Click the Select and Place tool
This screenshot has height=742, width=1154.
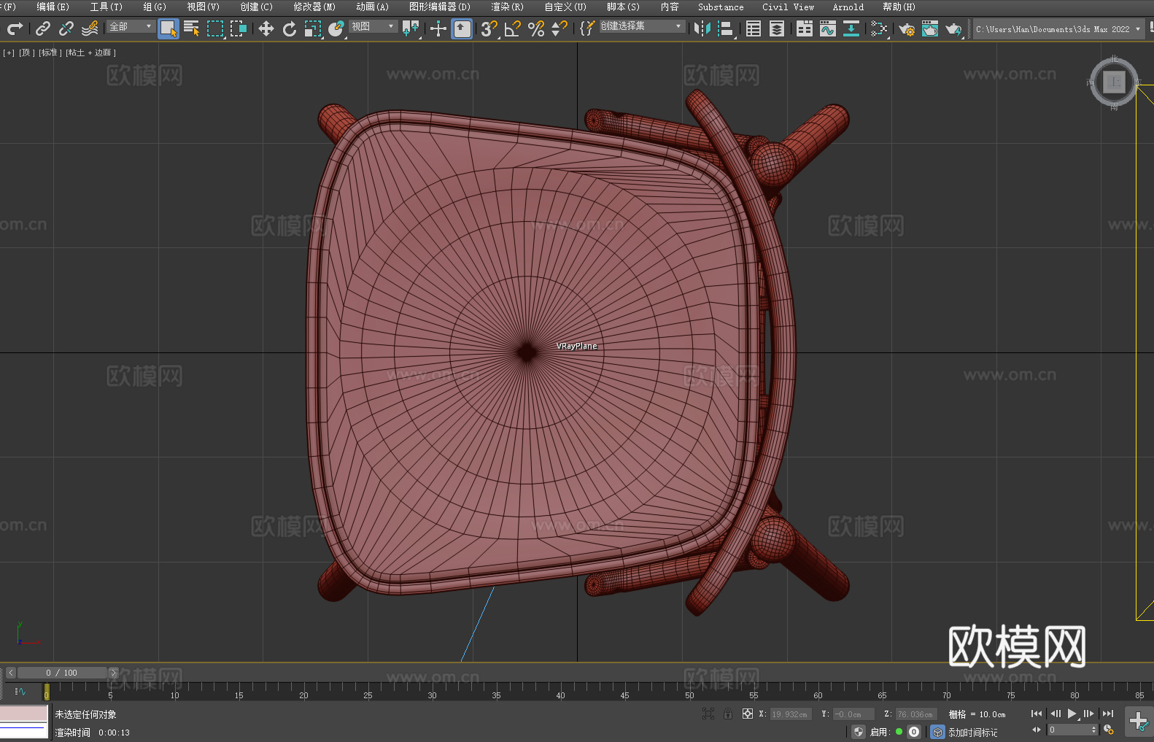pyautogui.click(x=336, y=28)
